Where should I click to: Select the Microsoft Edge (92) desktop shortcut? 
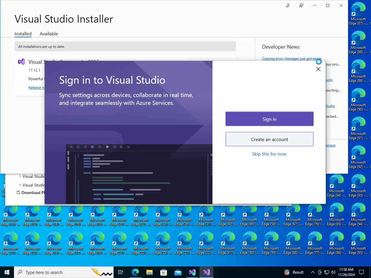tap(358, 157)
